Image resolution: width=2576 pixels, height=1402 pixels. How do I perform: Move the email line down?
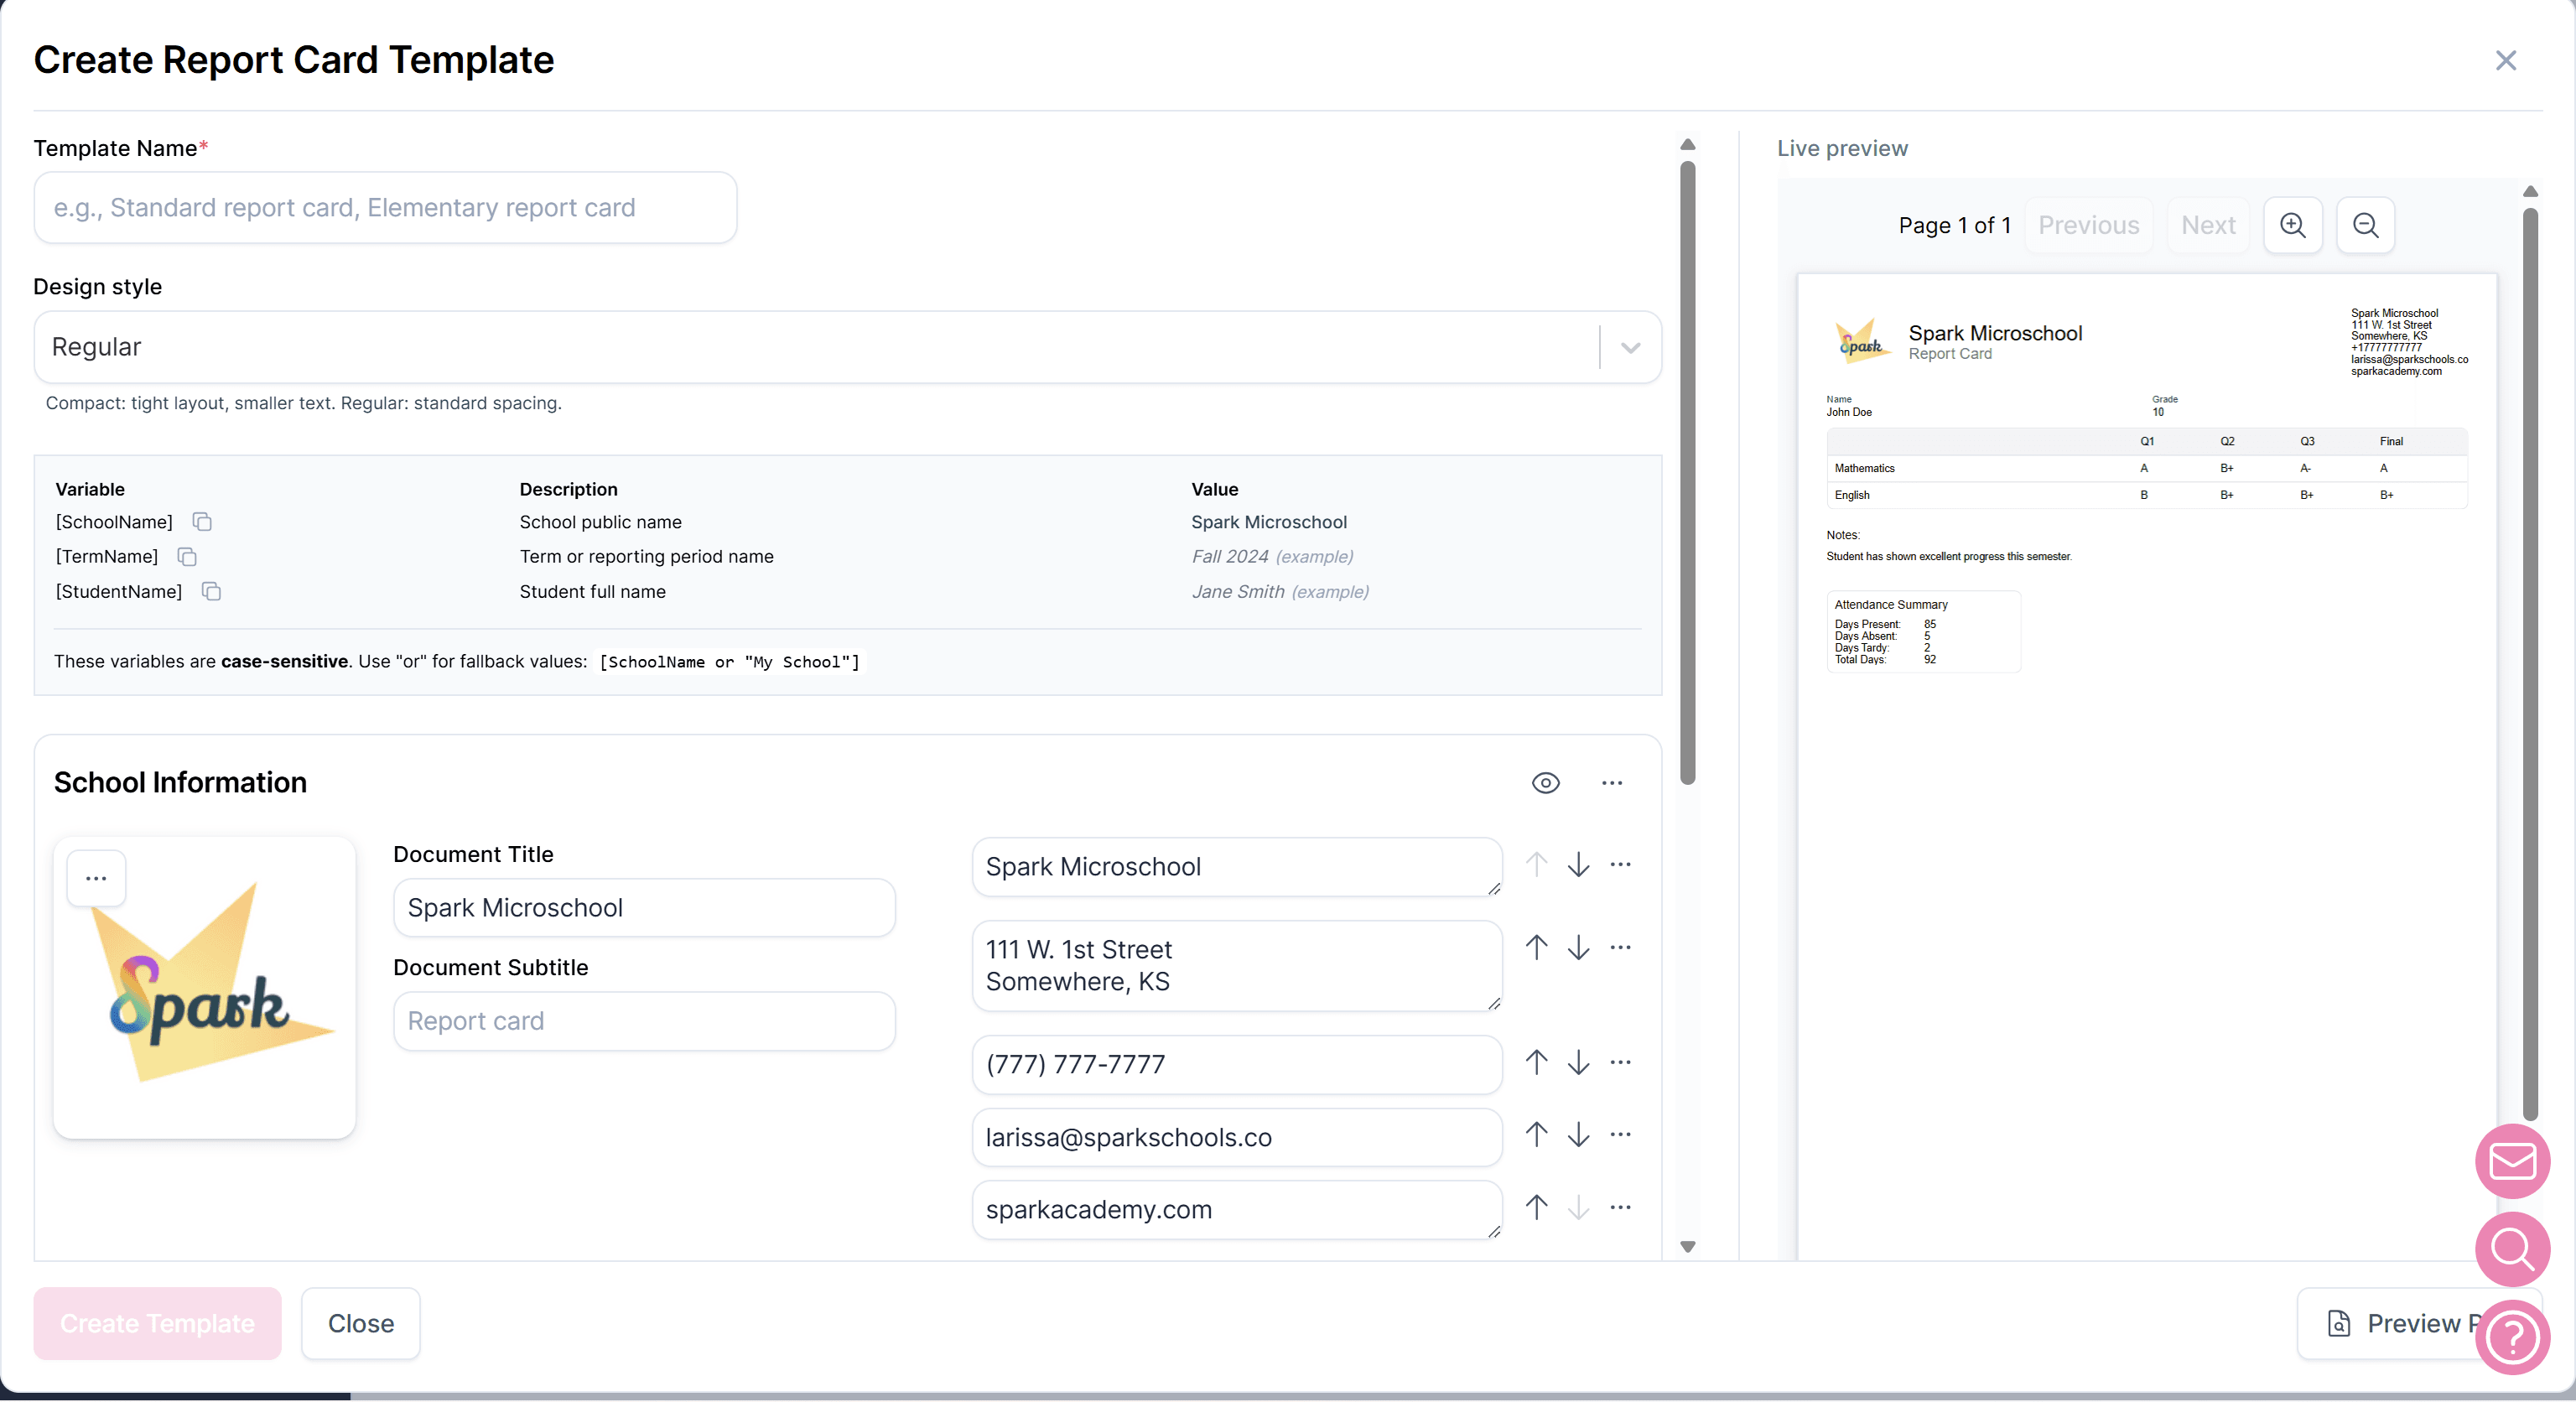(x=1578, y=1135)
